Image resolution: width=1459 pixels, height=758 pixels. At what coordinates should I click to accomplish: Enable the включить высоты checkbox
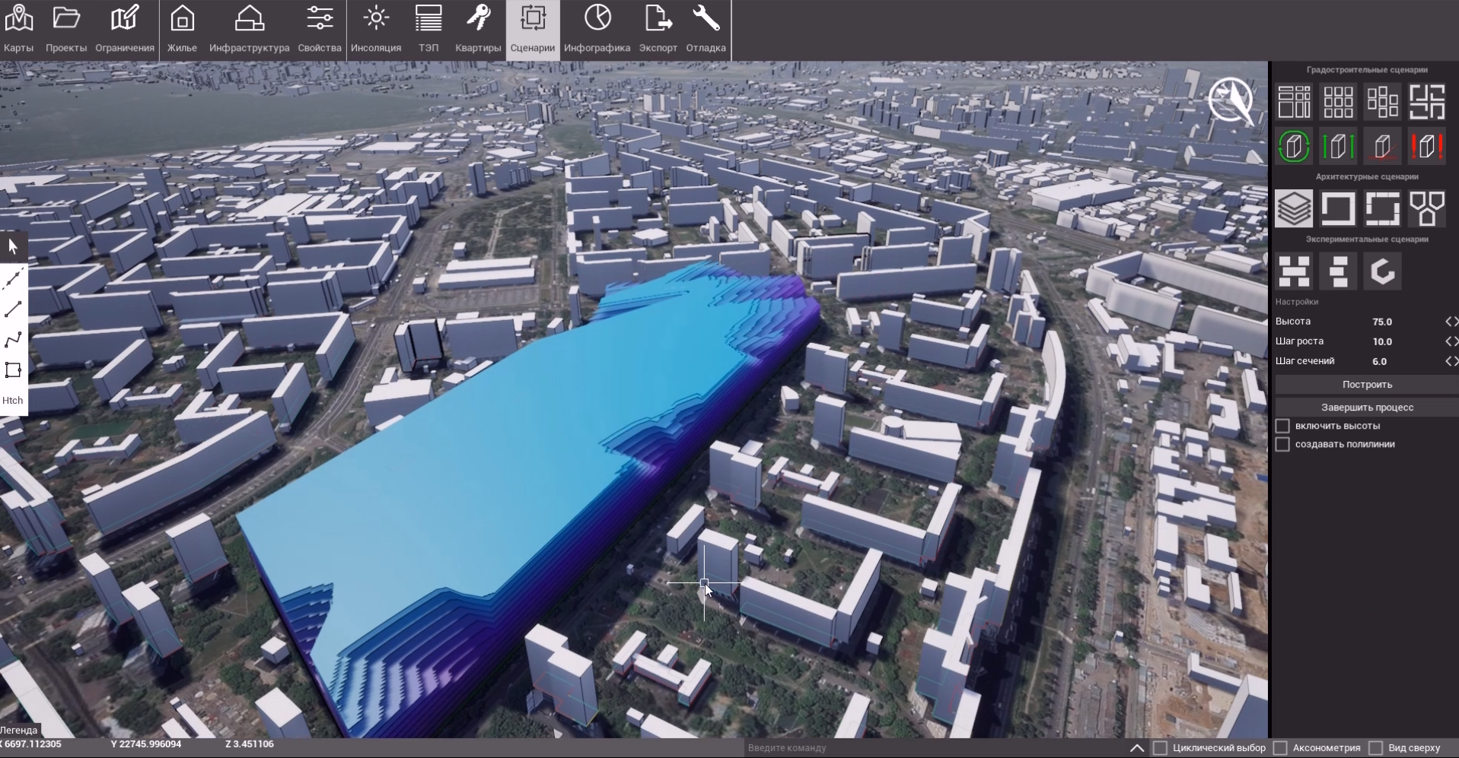[x=1282, y=426]
